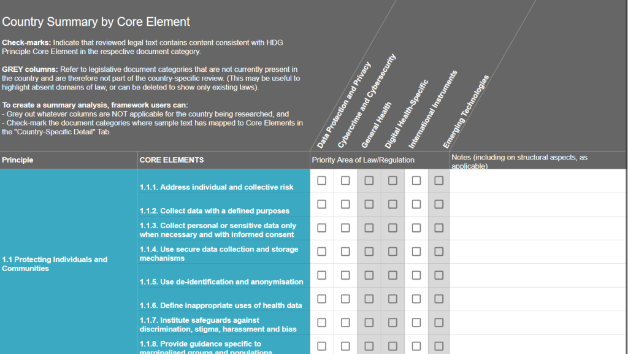Click the Notes cell for row 1.1.1
Viewport: 628px width, 354px height.
(538, 181)
